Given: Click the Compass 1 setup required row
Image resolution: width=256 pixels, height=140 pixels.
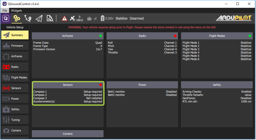Looking at the screenshot, I should pyautogui.click(x=68, y=92).
